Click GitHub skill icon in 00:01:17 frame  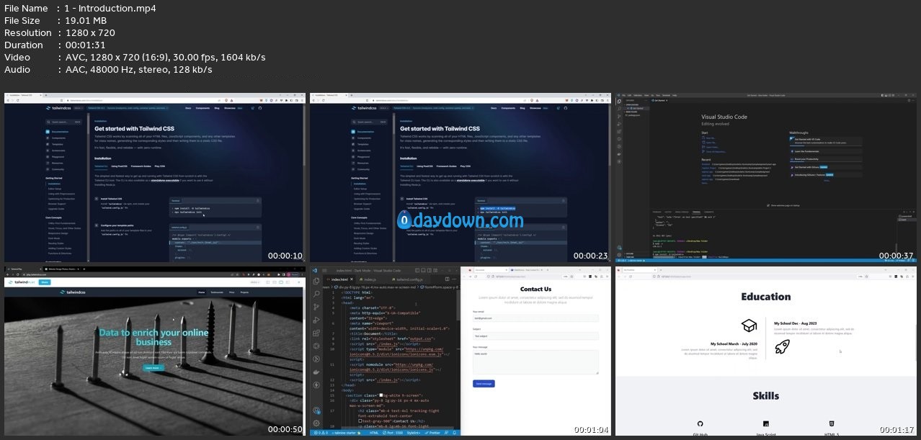coord(700,424)
